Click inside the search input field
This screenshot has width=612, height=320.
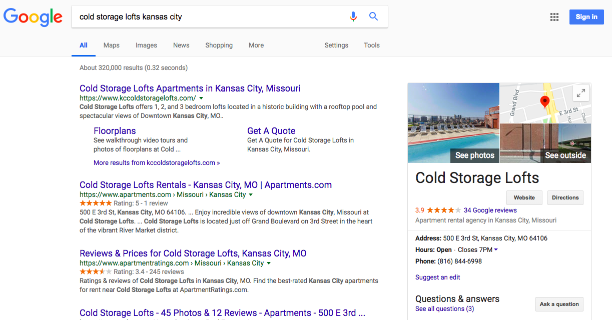point(210,17)
